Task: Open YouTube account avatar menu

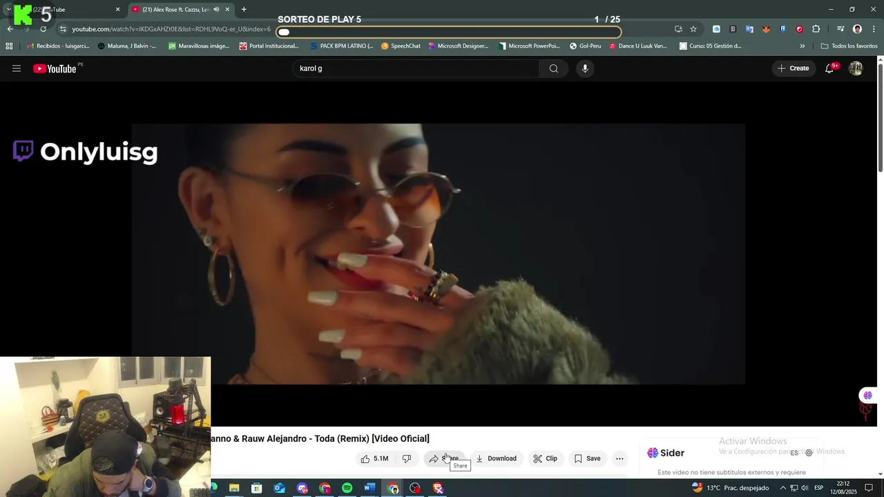Action: pos(856,68)
